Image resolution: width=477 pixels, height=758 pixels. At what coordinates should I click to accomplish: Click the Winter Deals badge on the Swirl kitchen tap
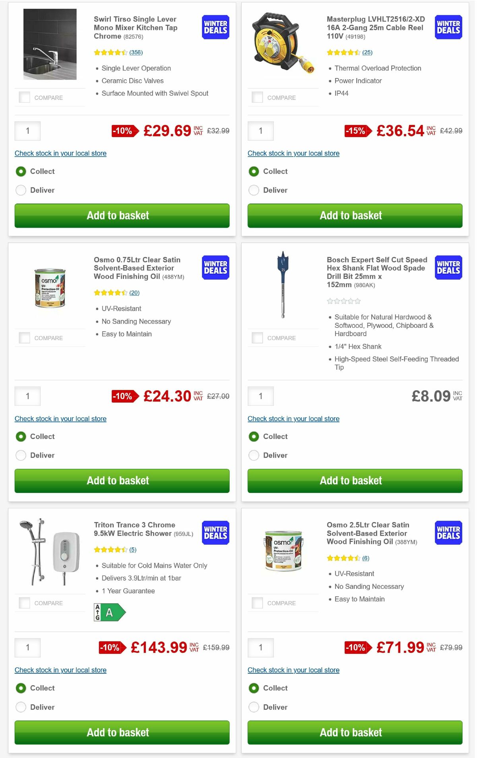coord(215,27)
